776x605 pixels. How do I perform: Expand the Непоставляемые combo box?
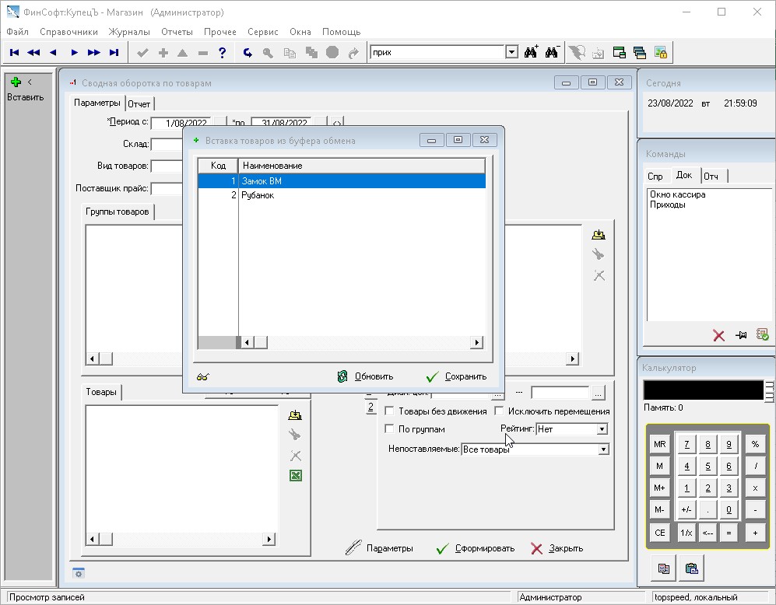coord(602,449)
